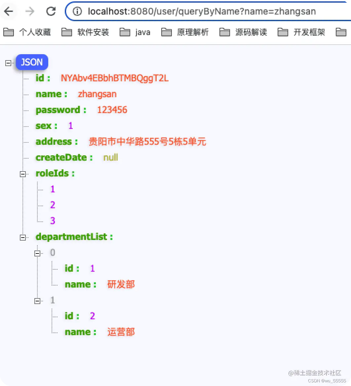Click the browser back navigation arrow
The height and width of the screenshot is (386, 351).
(9, 11)
